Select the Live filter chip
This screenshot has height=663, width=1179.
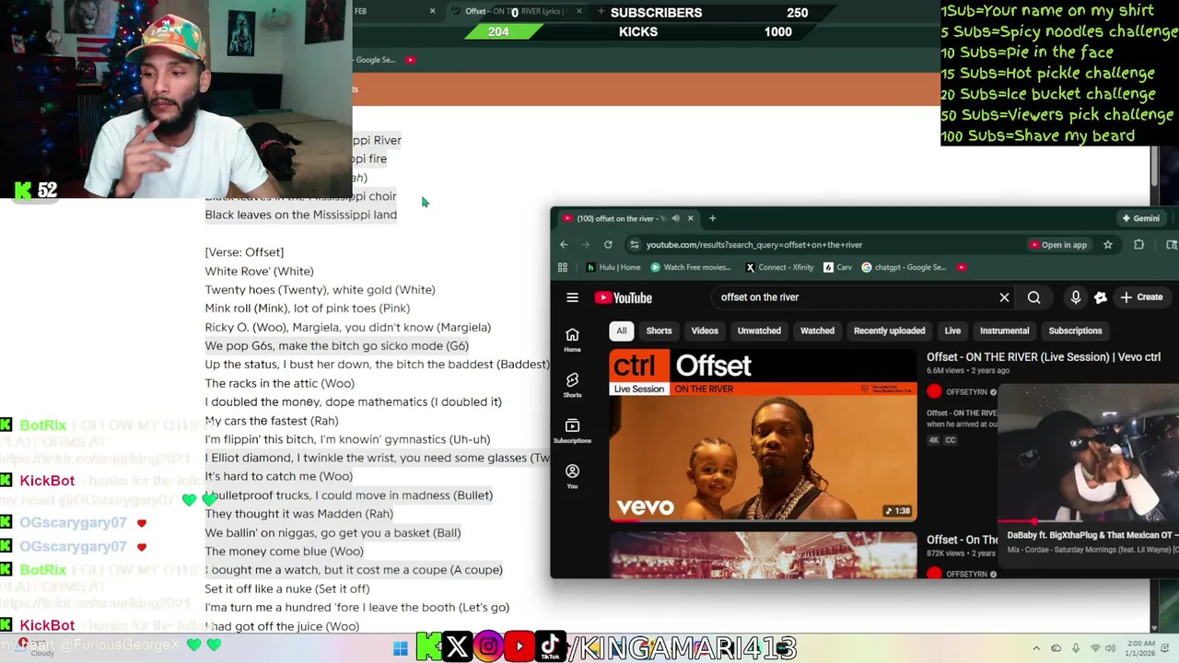pyautogui.click(x=952, y=331)
